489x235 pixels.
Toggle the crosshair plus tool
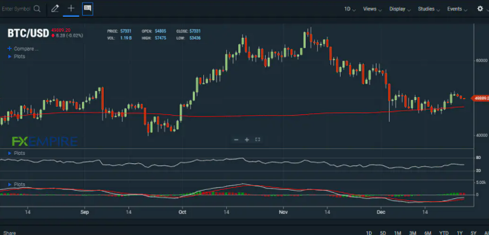(x=71, y=8)
